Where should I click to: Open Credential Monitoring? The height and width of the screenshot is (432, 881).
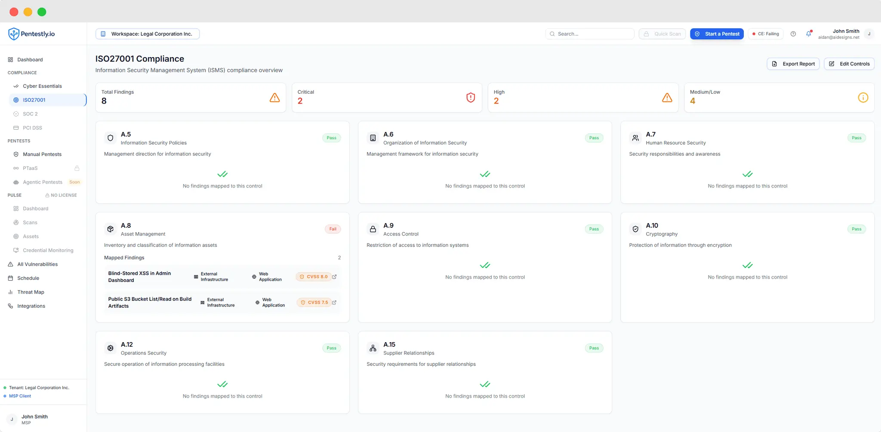(x=48, y=250)
